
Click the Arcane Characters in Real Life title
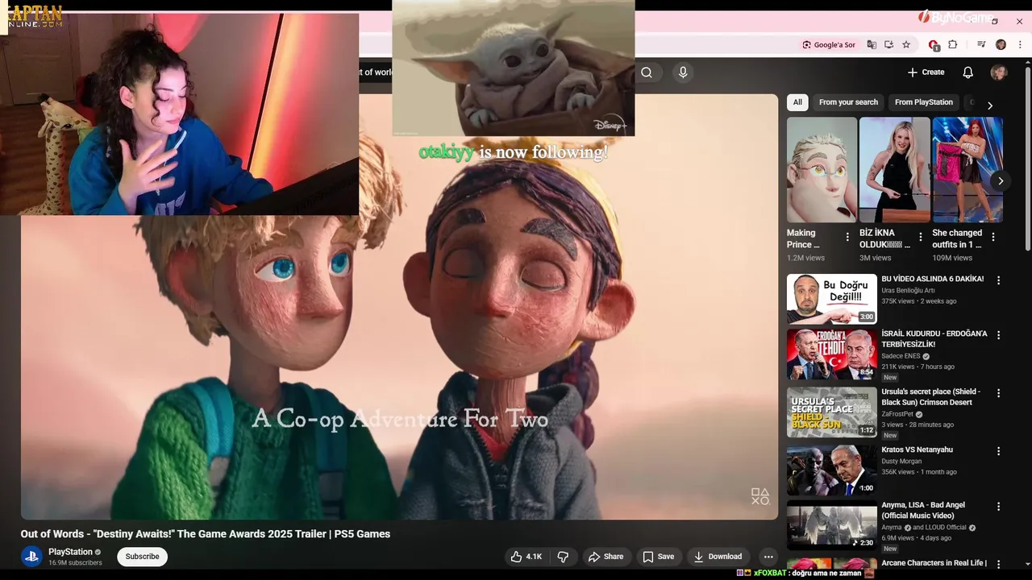pos(934,563)
